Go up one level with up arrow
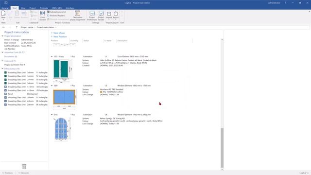The image size is (311, 175). (x=17, y=27)
